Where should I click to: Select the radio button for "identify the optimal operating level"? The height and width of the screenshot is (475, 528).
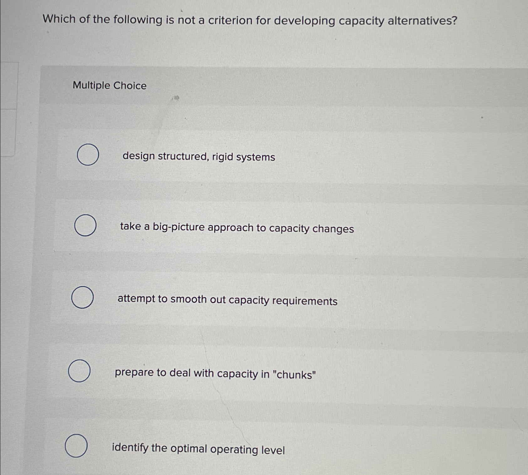(76, 446)
